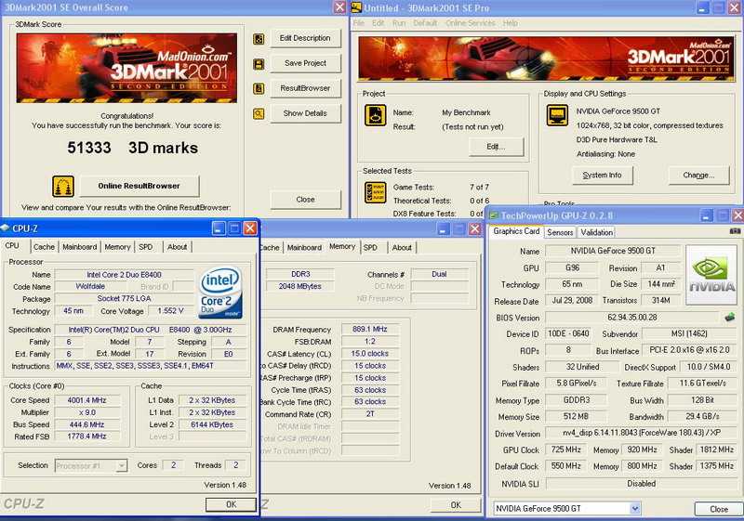Open the File menu in 3DMark2001 SE Pro
The width and height of the screenshot is (744, 521).
click(x=359, y=23)
